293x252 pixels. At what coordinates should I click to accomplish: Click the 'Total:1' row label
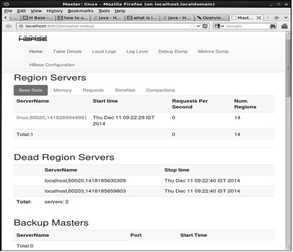point(25,134)
